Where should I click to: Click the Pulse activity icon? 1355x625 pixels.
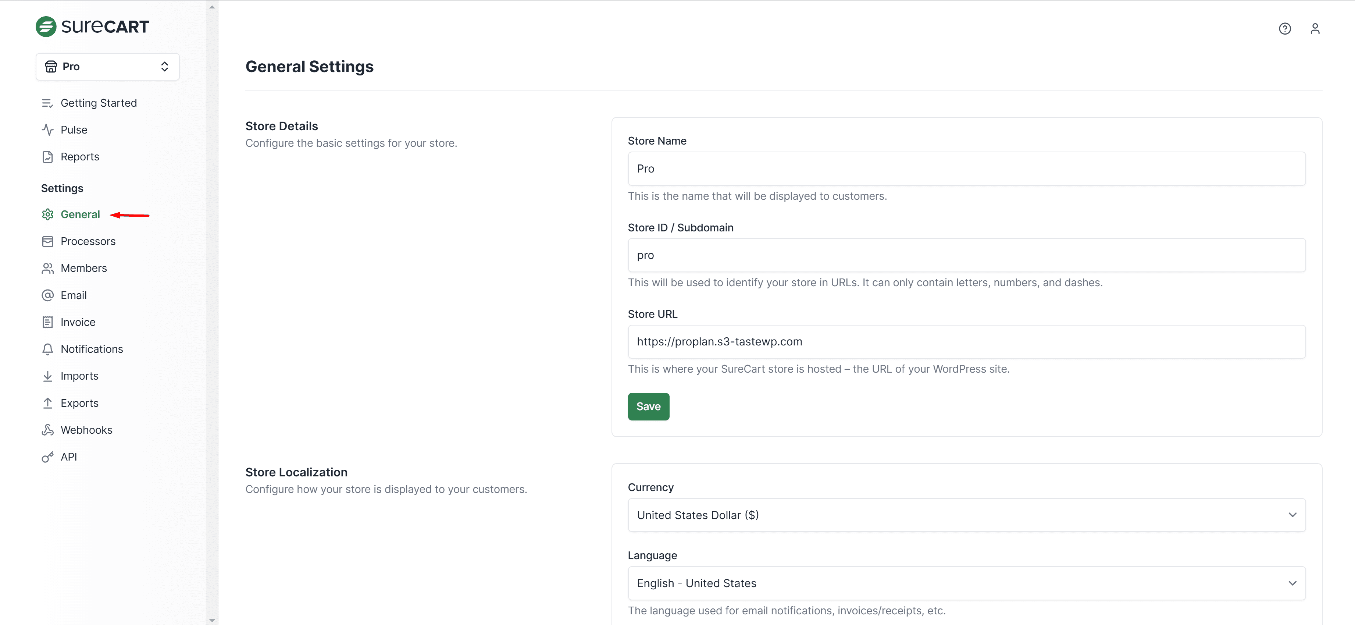click(47, 130)
